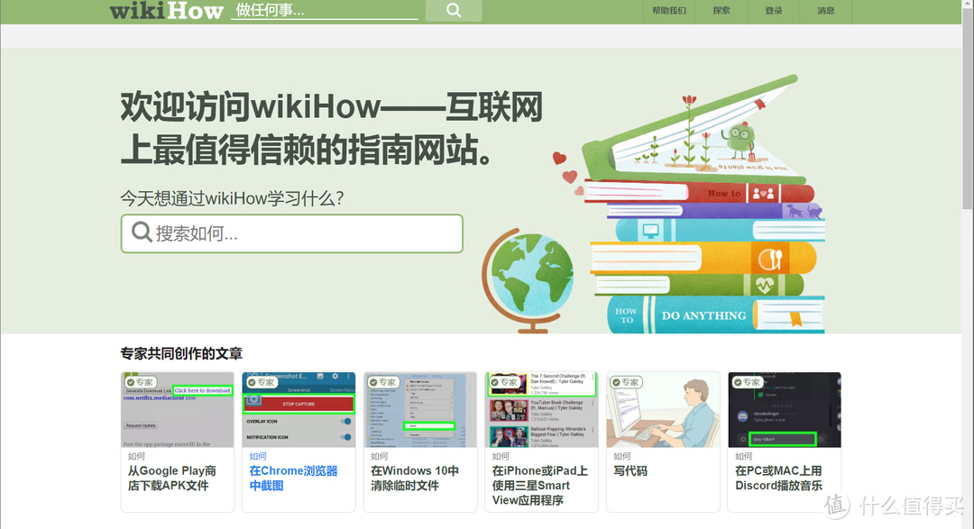Click the 专家 badge on the Chrome截图 card

click(262, 382)
